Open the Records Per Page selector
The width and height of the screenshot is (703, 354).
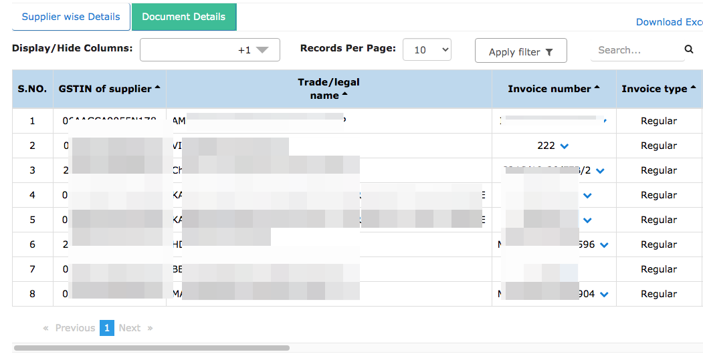pyautogui.click(x=427, y=49)
